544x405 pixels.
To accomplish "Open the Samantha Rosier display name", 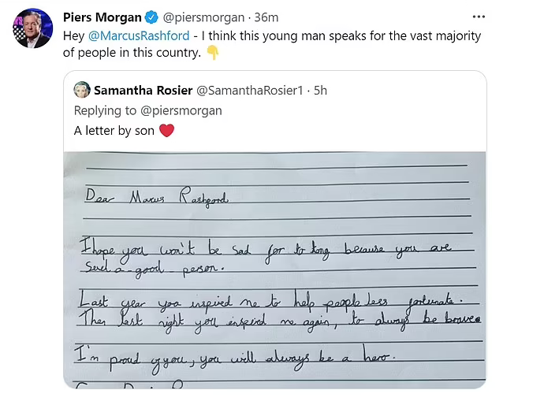I will tap(142, 90).
